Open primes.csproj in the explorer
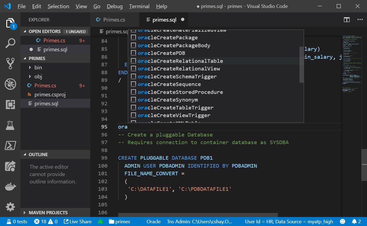Image resolution: width=367 pixels, height=226 pixels. click(50, 95)
